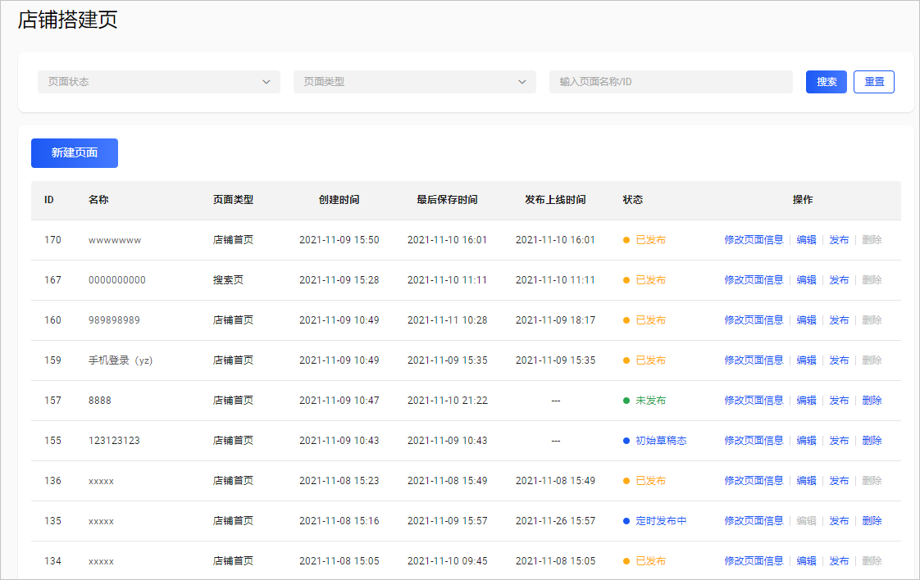Click 修改页面信息 for row ID 136
Screen dimensions: 920x580
point(754,481)
